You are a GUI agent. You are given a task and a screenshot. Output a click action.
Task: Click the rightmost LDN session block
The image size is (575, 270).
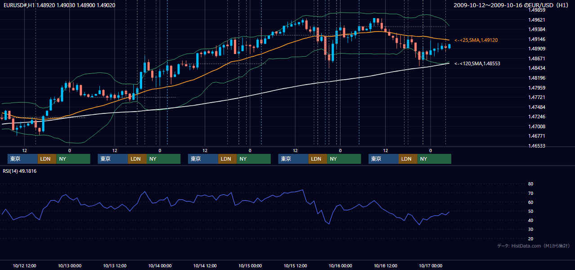(x=408, y=159)
